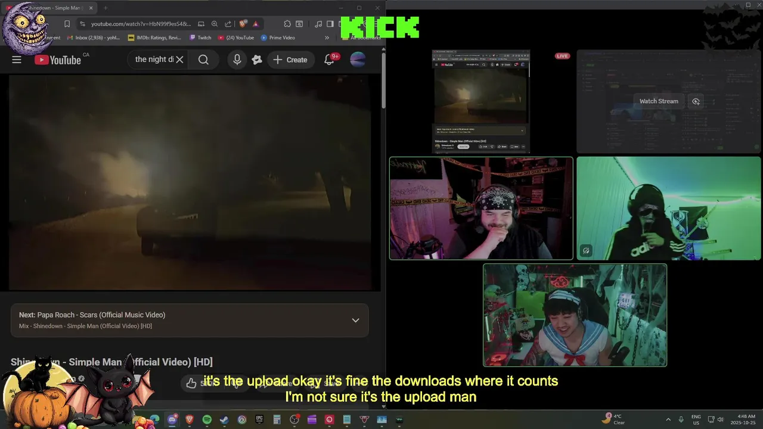Open the YouTube hamburger guide menu
Image resolution: width=763 pixels, height=429 pixels.
[17, 60]
